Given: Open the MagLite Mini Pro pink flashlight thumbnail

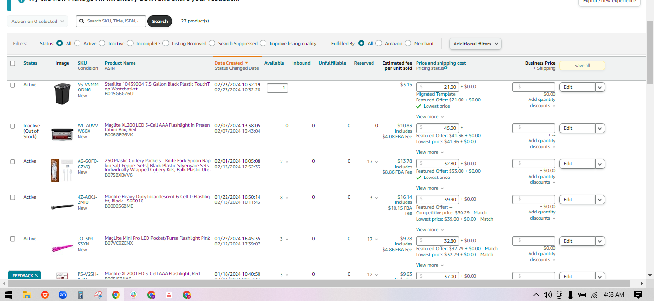Looking at the screenshot, I should 62,248.
